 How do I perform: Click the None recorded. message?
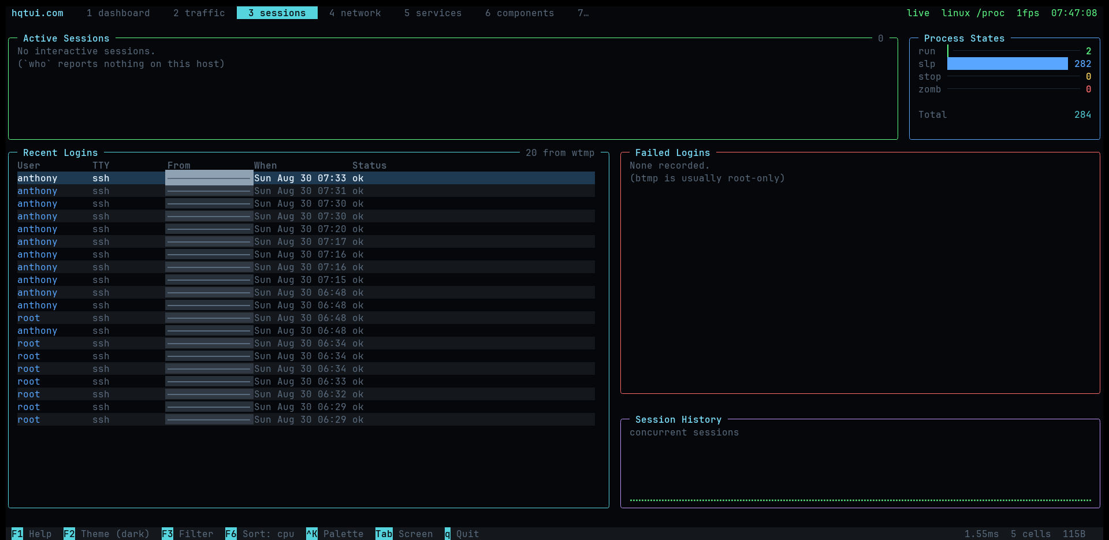pyautogui.click(x=670, y=165)
